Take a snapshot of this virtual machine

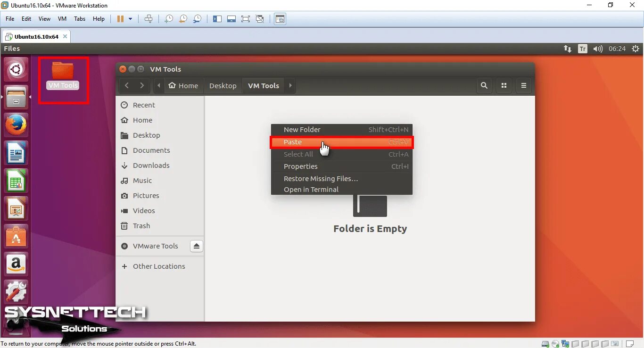coord(168,19)
